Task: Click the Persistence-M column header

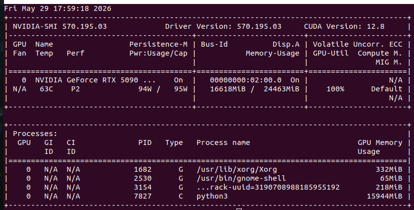Action: click(158, 44)
